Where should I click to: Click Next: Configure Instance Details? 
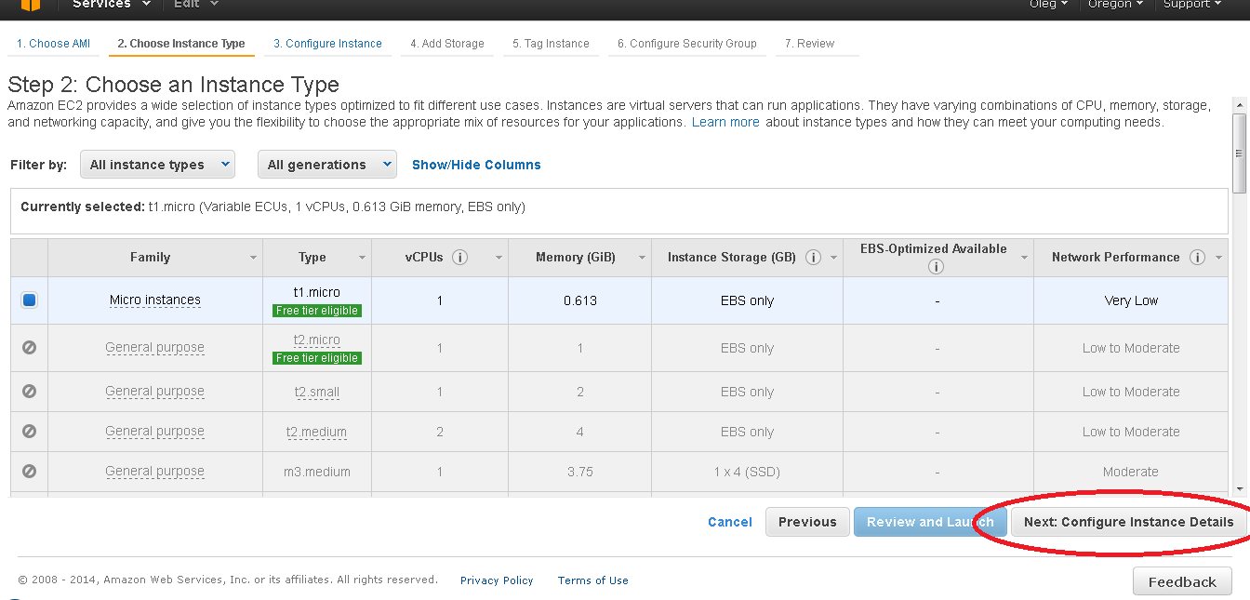point(1129,522)
